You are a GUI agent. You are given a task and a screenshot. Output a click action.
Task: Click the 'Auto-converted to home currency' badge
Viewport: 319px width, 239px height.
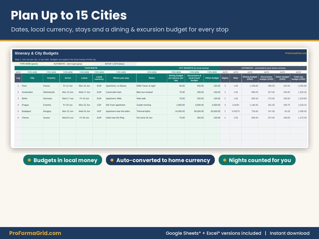(x=160, y=160)
